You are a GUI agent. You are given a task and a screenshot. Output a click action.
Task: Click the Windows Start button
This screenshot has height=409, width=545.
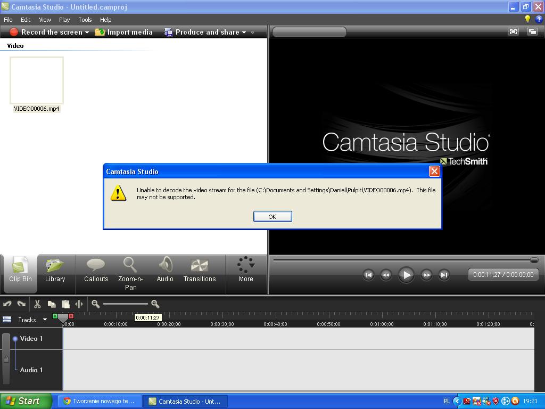pos(26,401)
